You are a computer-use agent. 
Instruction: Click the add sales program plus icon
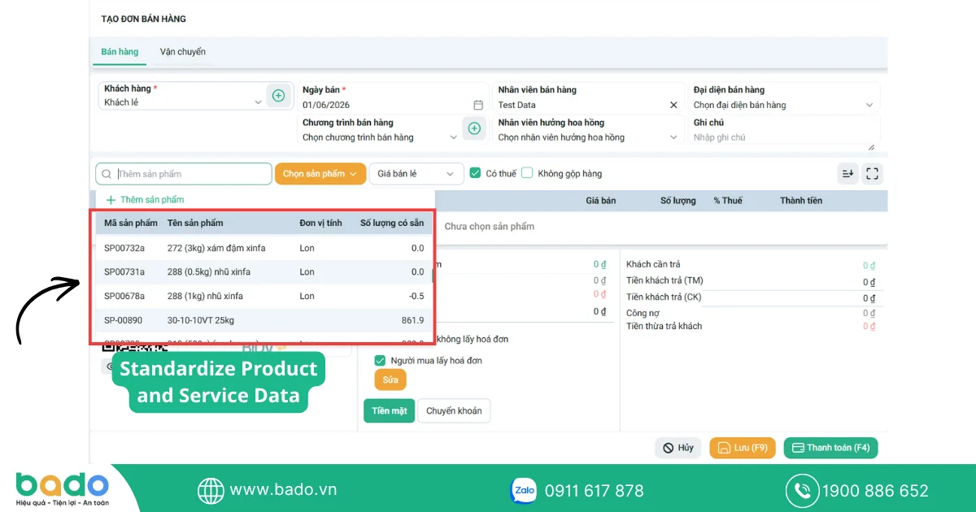click(474, 128)
